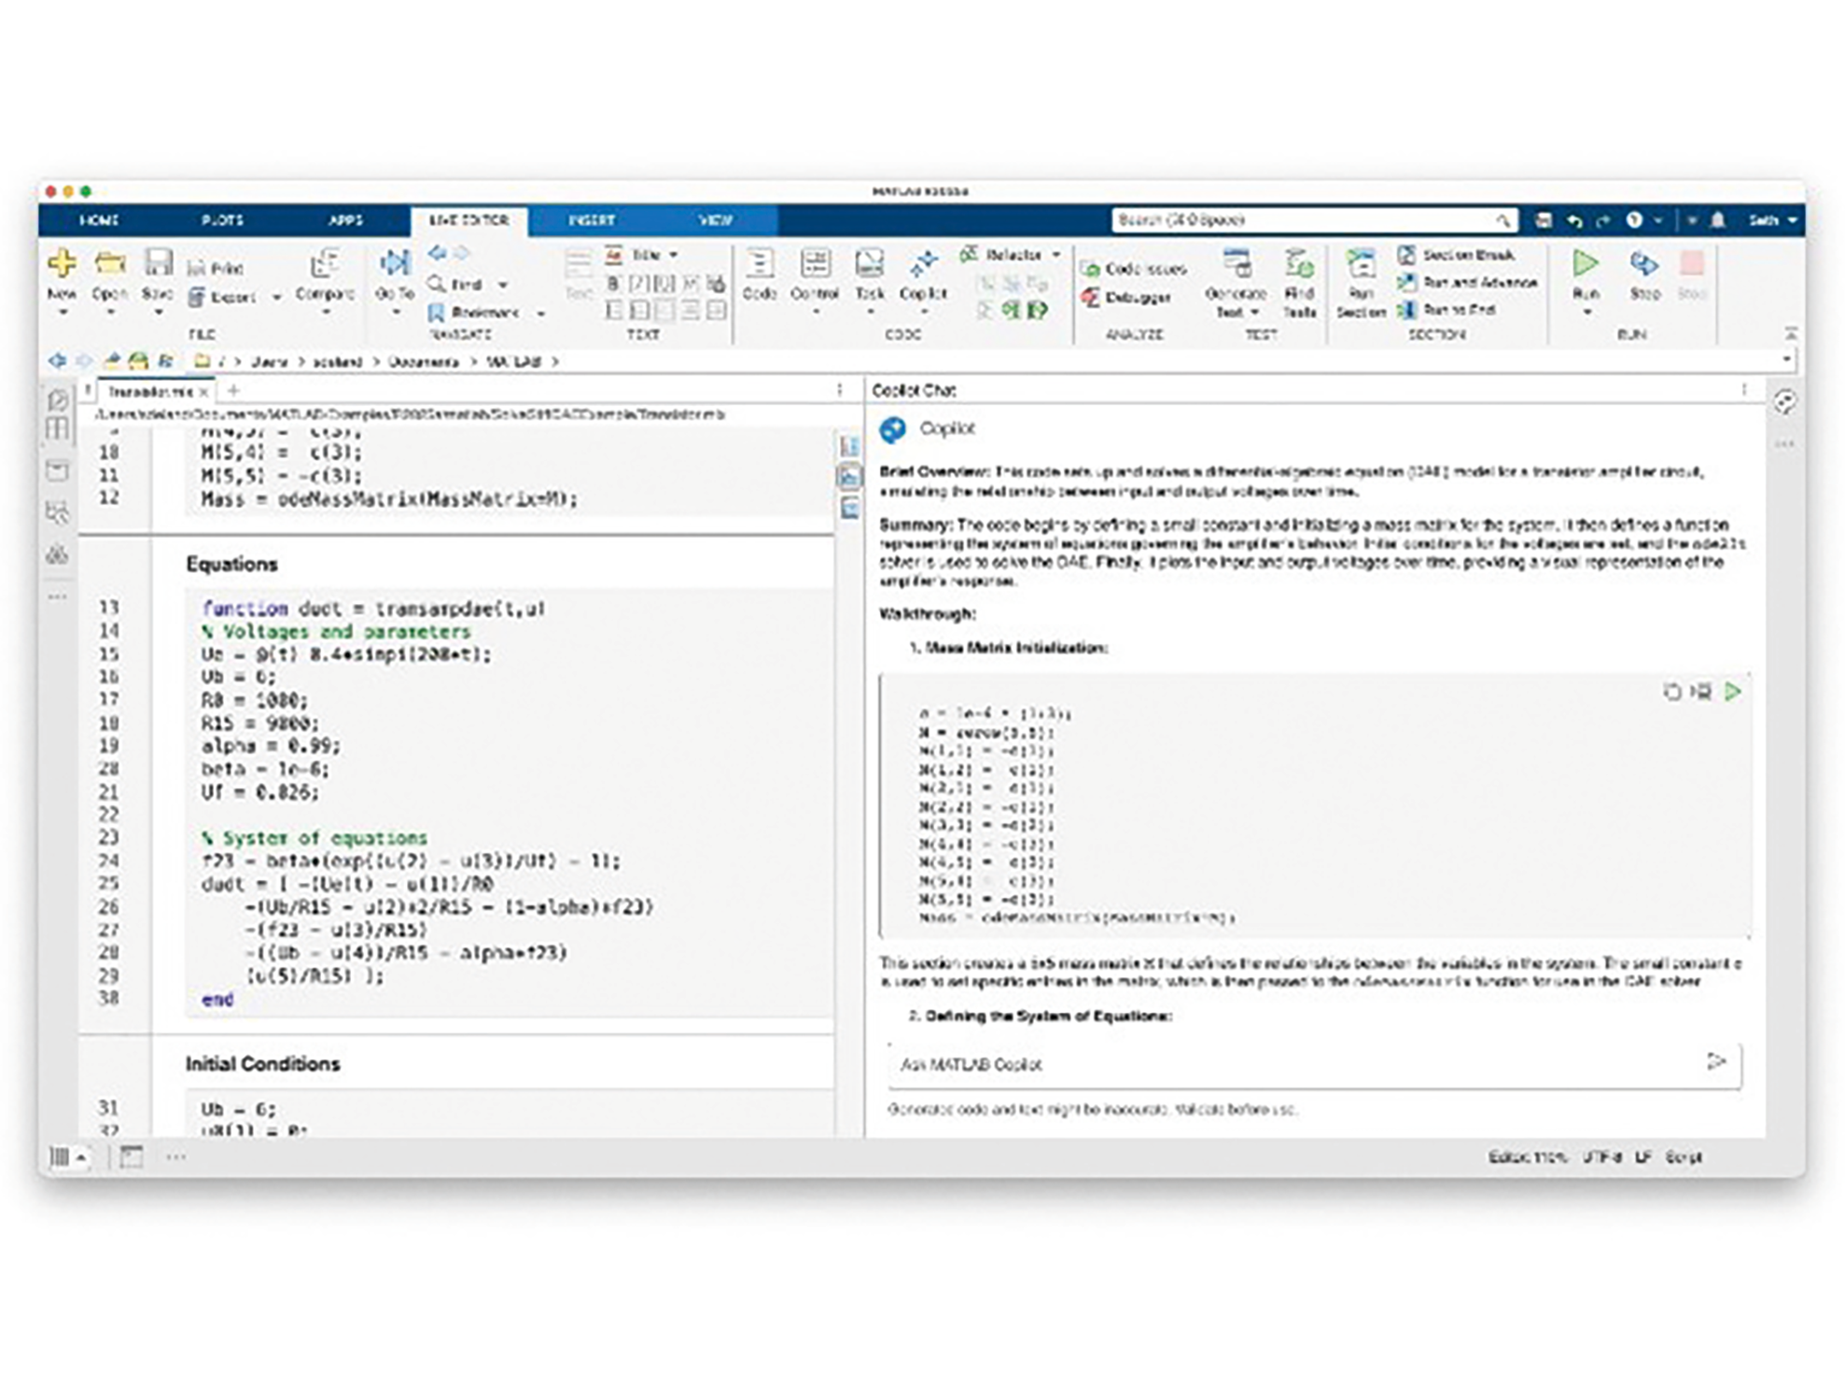The image size is (1845, 1388).
Task: Select the LIVE EDITOR ribbon tab
Action: click(x=468, y=220)
